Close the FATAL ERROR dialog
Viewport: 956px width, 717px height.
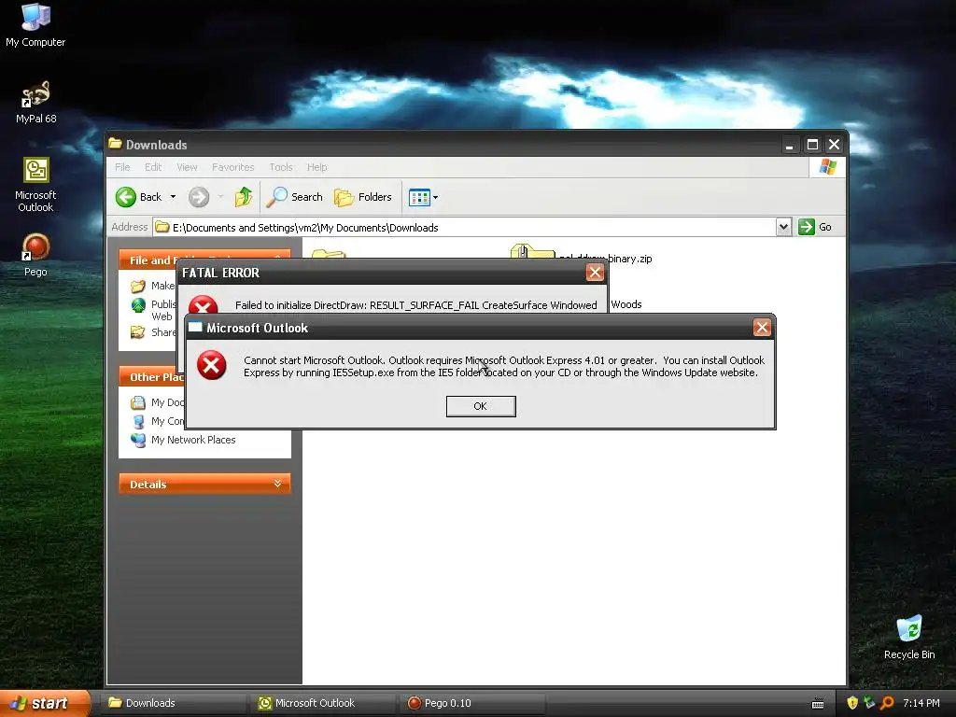coord(595,273)
